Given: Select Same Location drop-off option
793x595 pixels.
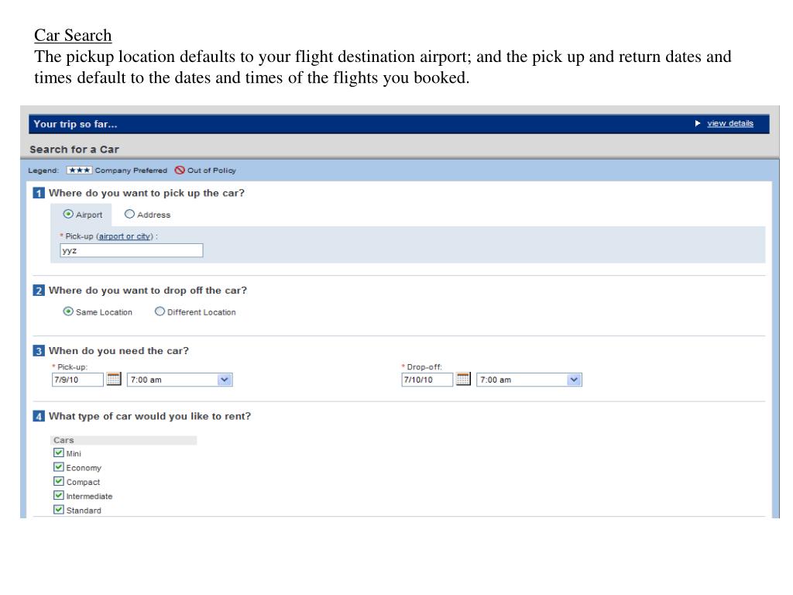Looking at the screenshot, I should [68, 311].
